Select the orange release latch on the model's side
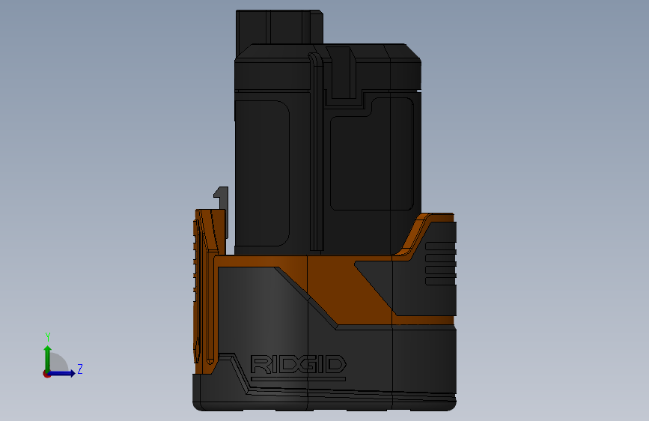The image size is (649, 421). click(x=205, y=290)
